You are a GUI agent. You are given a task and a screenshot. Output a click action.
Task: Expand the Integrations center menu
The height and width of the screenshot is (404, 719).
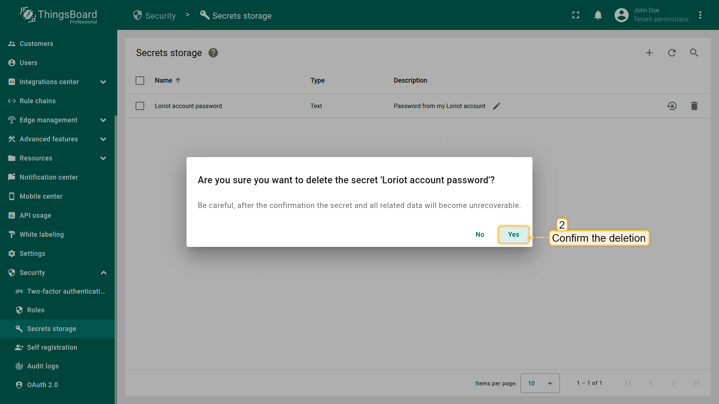(103, 82)
